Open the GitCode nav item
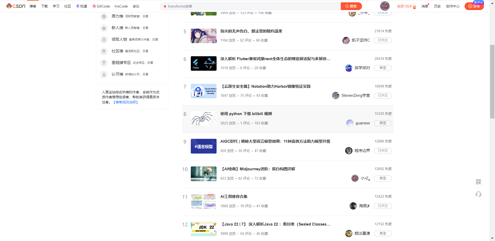The image size is (495, 241). pos(101,6)
